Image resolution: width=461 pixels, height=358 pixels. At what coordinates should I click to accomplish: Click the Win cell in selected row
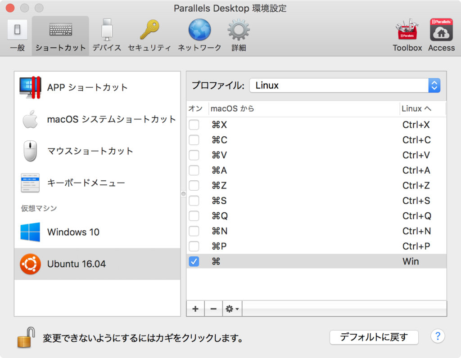[411, 261]
